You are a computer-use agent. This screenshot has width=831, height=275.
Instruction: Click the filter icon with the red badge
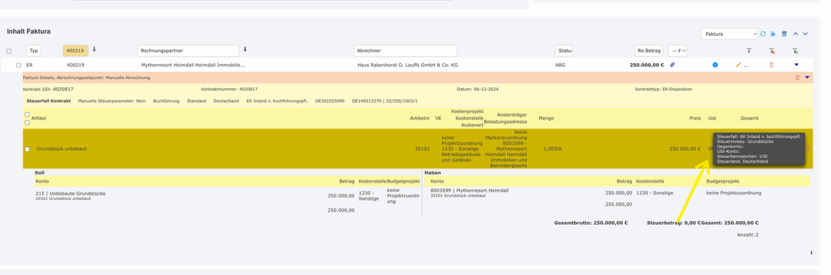tap(771, 51)
